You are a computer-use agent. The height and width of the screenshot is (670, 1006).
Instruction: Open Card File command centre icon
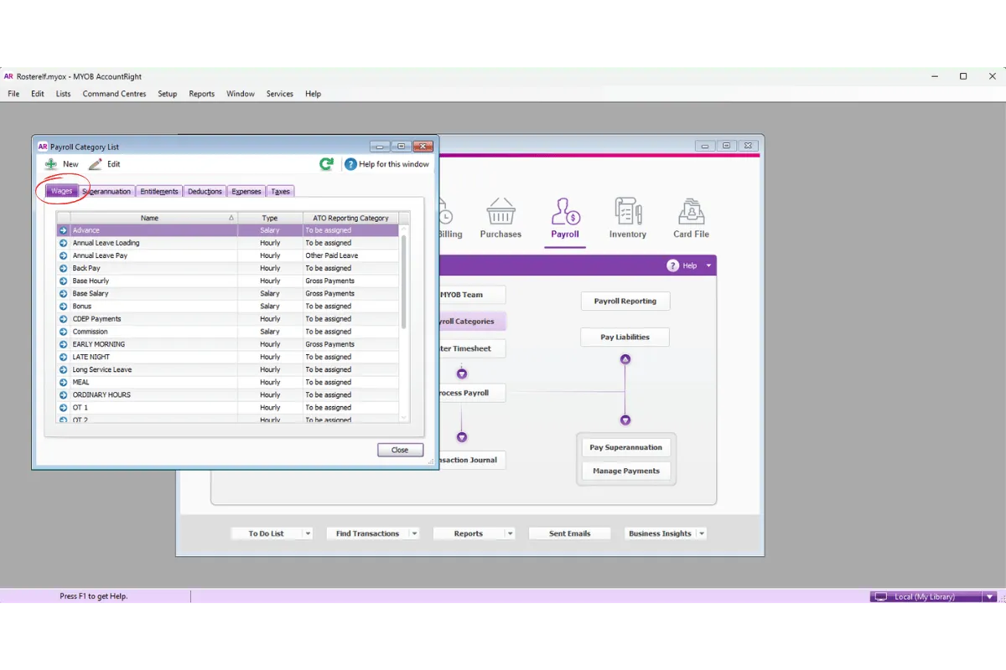[691, 211]
